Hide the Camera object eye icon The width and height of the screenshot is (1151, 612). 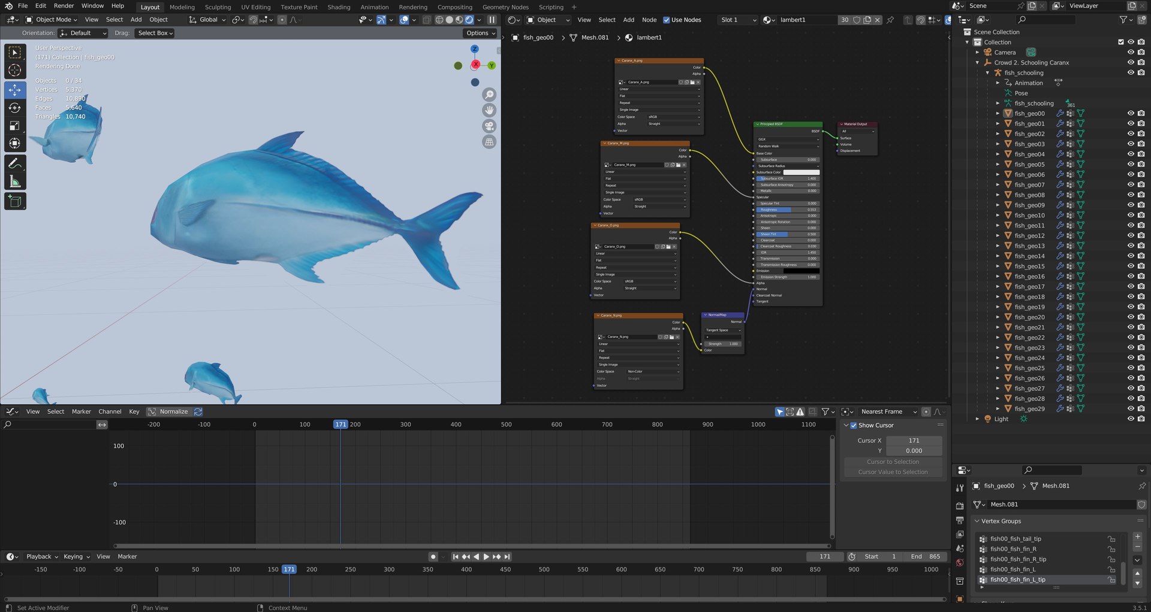coord(1131,52)
